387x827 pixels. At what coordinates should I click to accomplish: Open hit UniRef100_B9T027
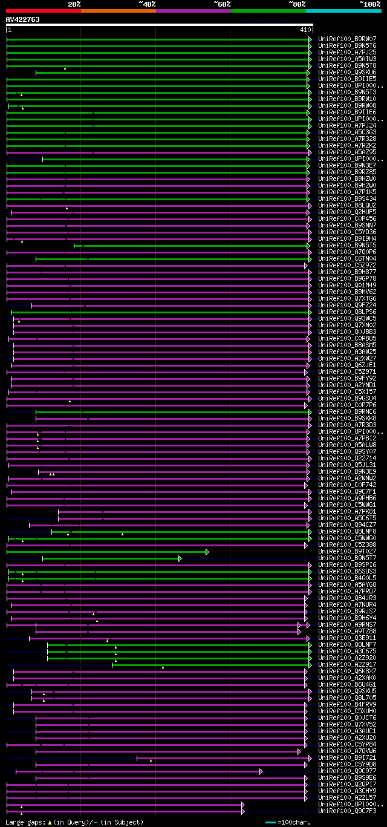click(x=347, y=552)
